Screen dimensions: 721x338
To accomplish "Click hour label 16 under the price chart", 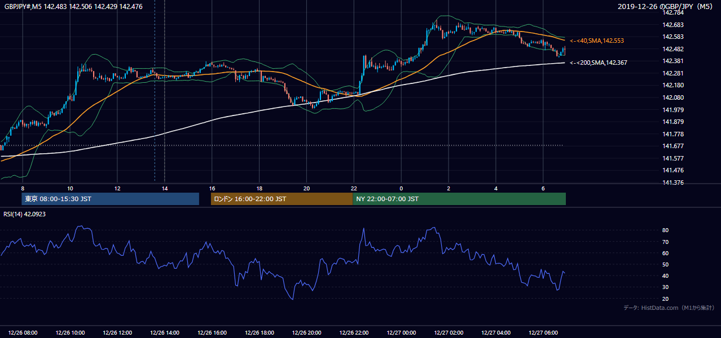I will tap(212, 188).
